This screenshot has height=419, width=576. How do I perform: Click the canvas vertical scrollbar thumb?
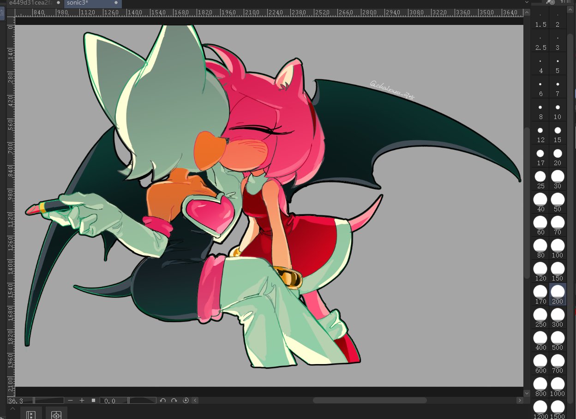click(x=527, y=202)
